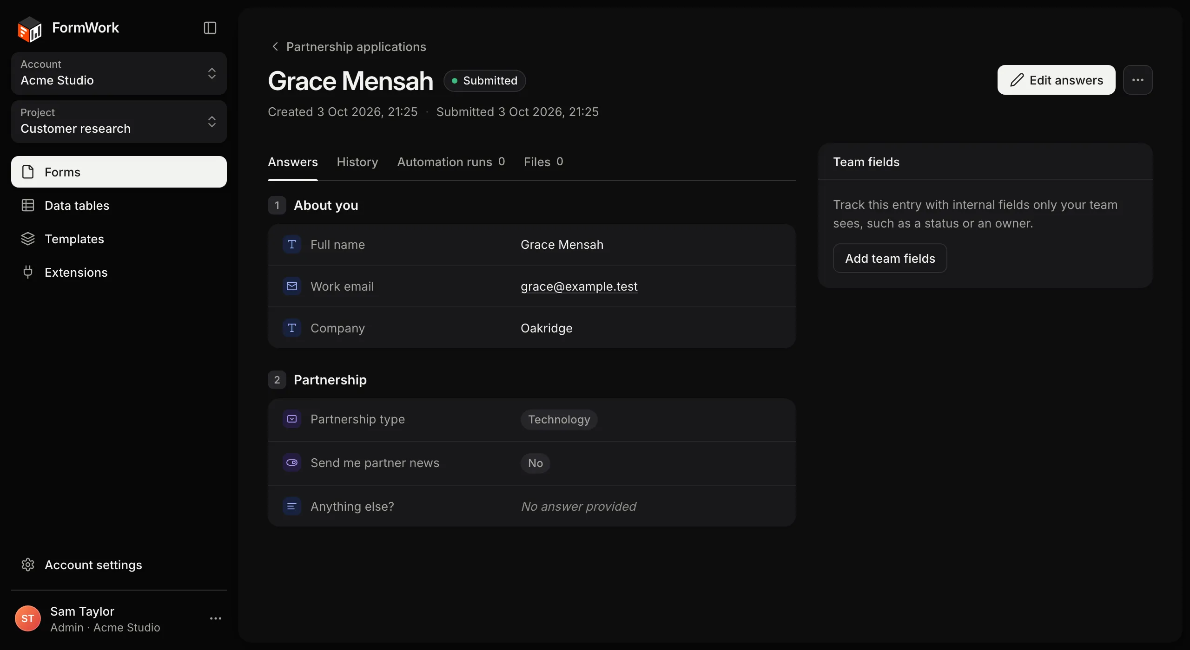
Task: Go to Templates in the sidebar
Action: point(119,239)
